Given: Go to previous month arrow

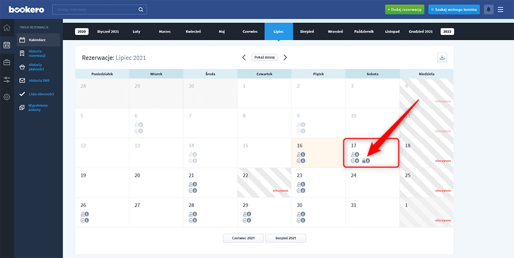Looking at the screenshot, I should coord(244,57).
